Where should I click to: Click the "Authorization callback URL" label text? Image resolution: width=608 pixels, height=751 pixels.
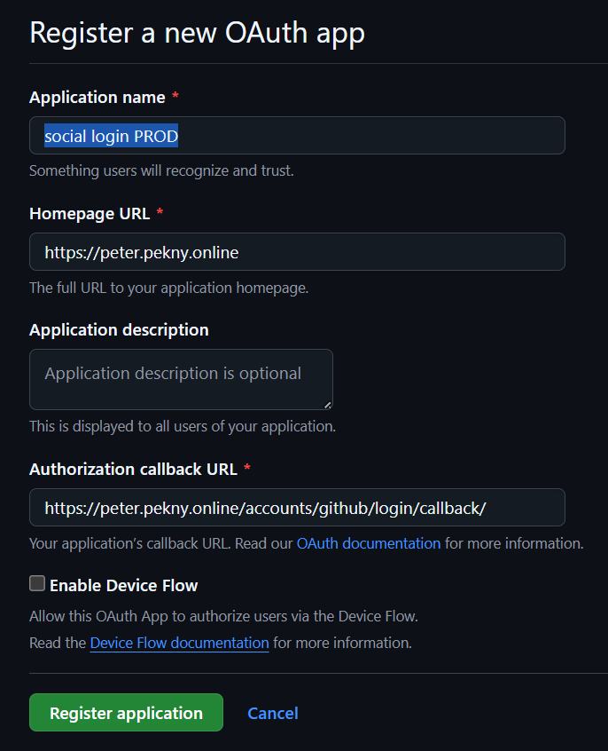tap(133, 470)
